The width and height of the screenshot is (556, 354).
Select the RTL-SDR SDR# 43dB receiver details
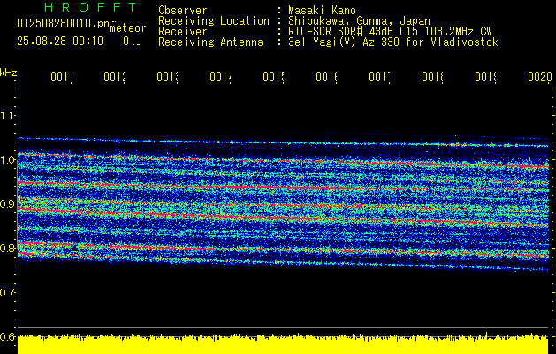pos(390,32)
